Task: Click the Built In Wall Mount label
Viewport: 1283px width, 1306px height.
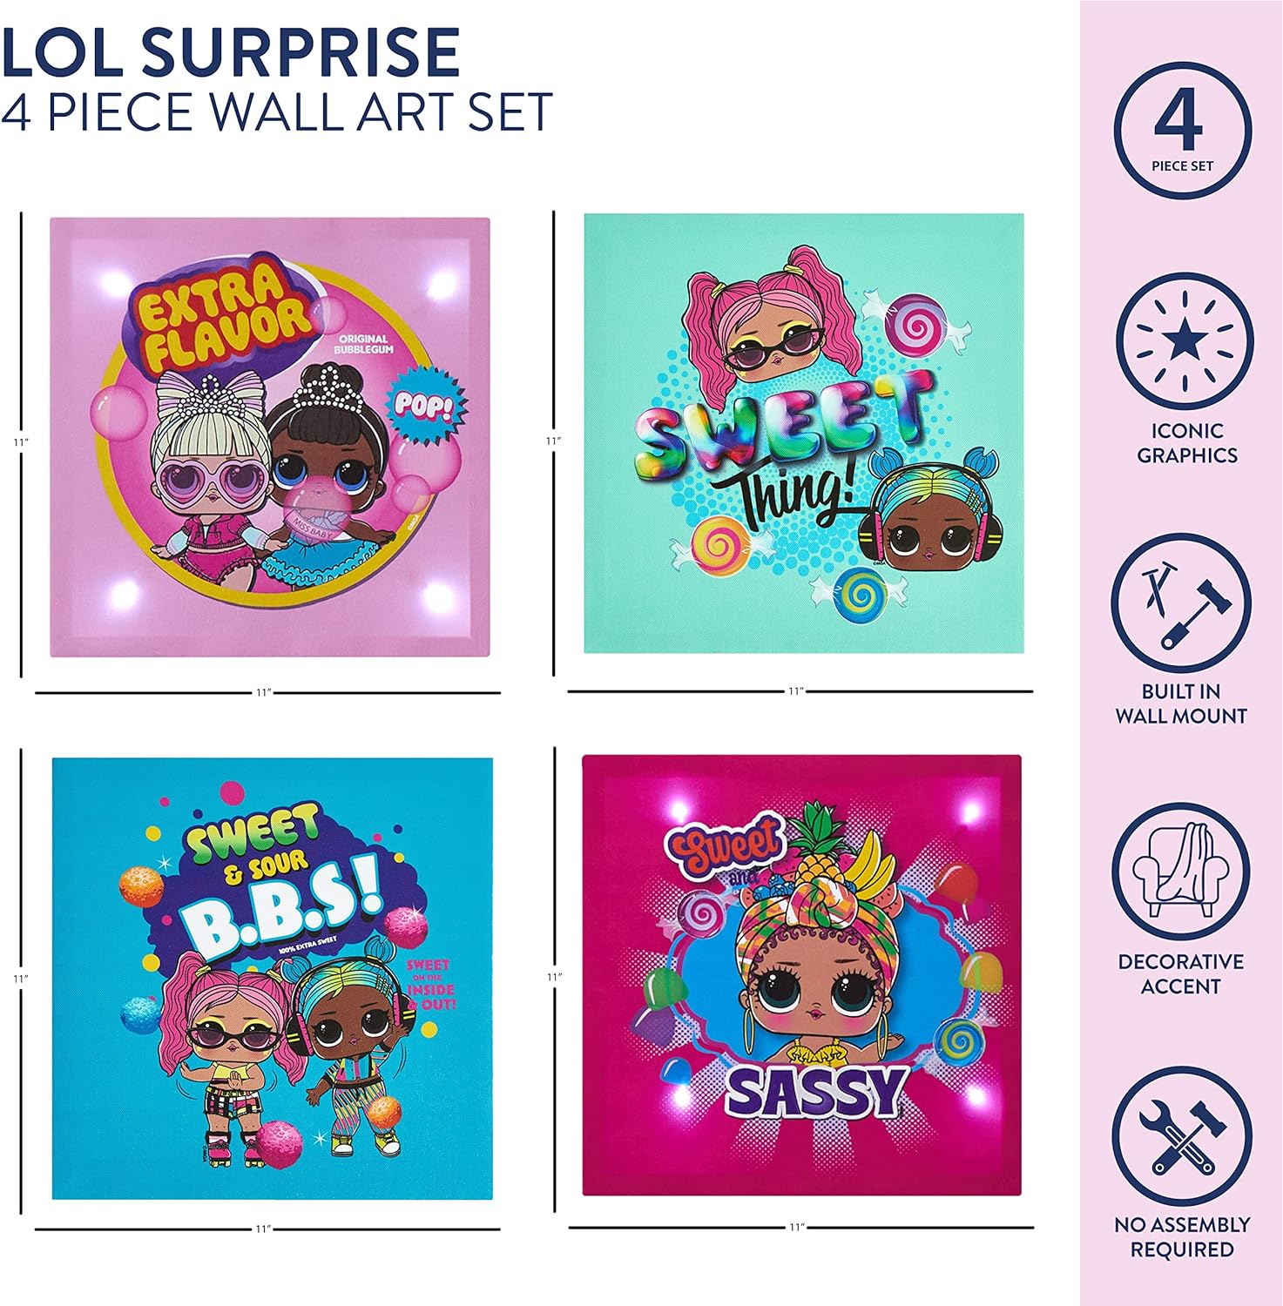Action: click(x=1181, y=703)
